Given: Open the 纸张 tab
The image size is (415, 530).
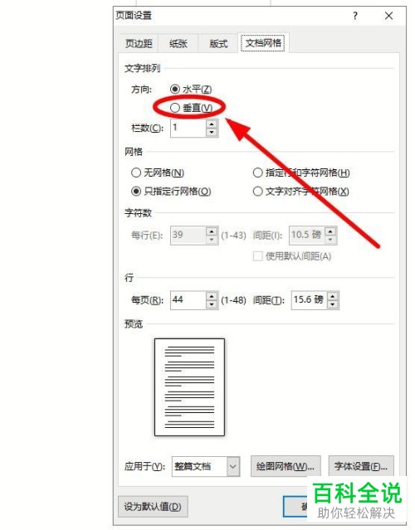Looking at the screenshot, I should pos(178,43).
